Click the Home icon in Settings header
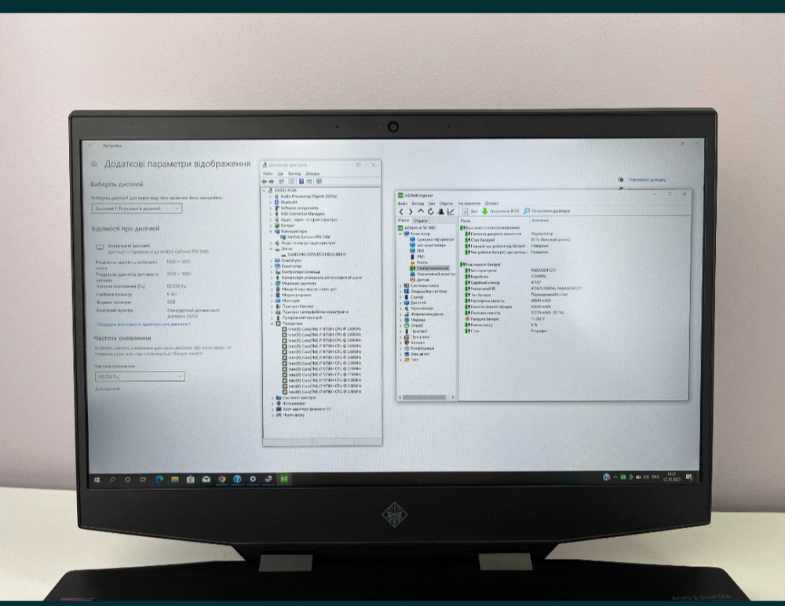785x606 pixels. [x=95, y=165]
